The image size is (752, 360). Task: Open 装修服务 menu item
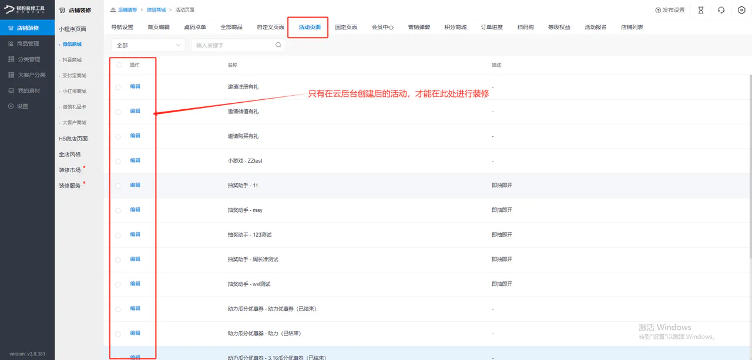point(70,186)
